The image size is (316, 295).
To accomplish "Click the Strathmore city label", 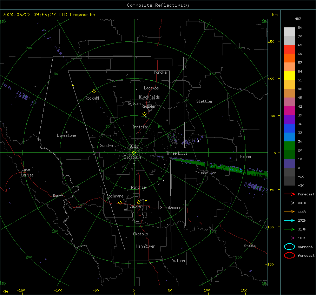I will click(171, 208).
